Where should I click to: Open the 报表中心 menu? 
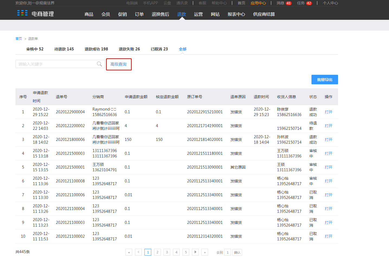pyautogui.click(x=236, y=14)
